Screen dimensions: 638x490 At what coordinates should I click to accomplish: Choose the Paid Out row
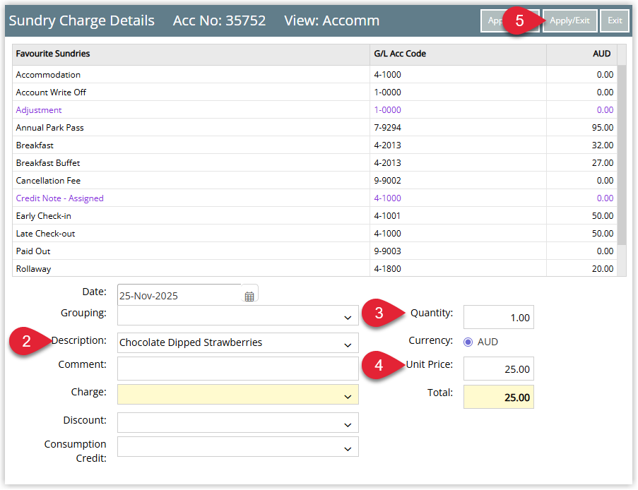pyautogui.click(x=314, y=251)
